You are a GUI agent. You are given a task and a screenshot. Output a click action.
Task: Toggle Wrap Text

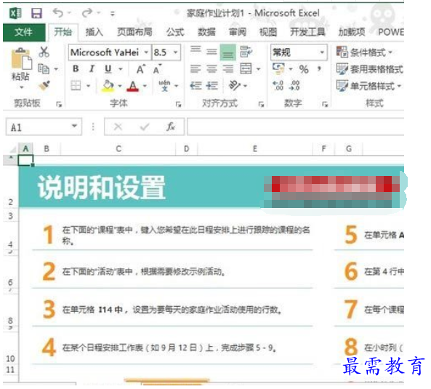[246, 52]
